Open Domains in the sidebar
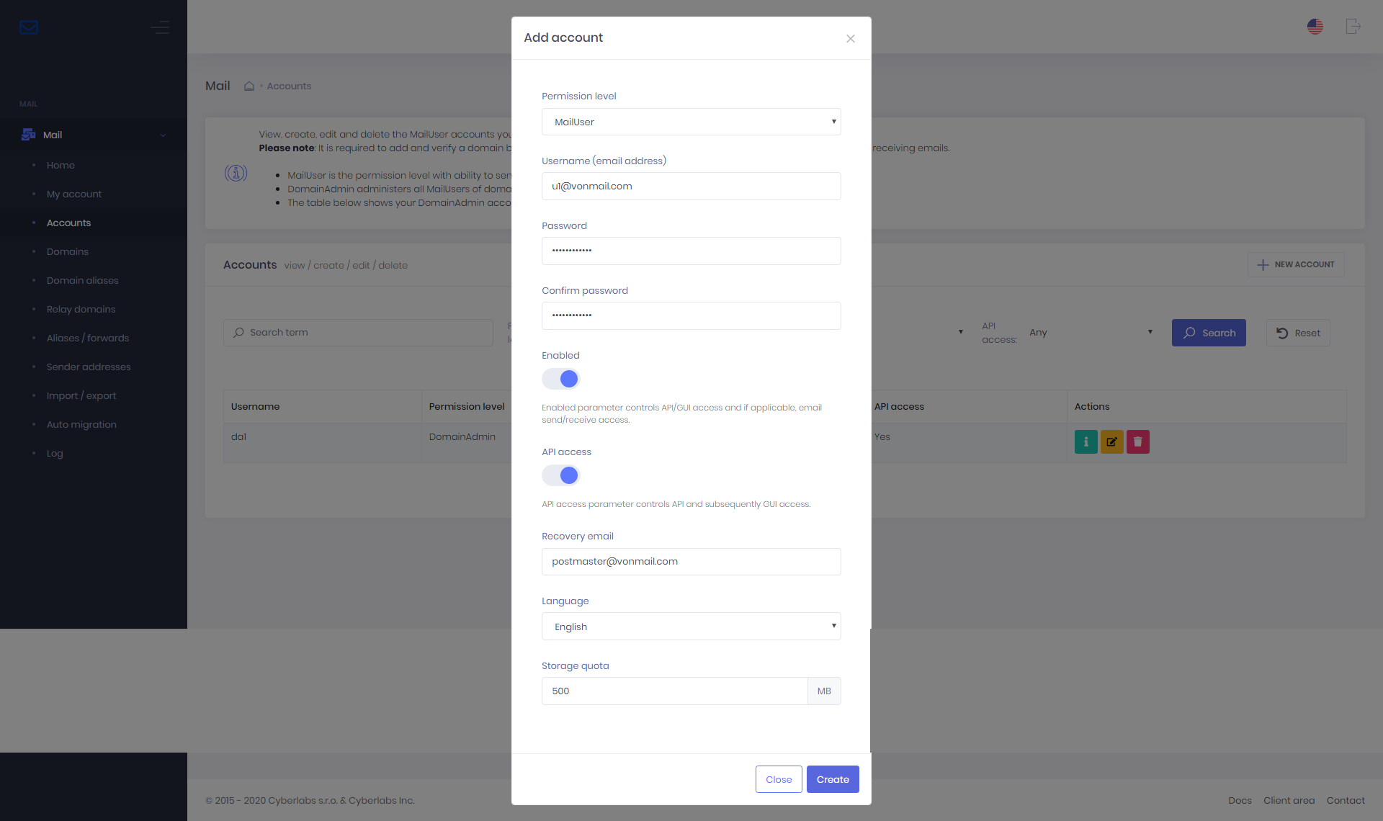This screenshot has height=821, width=1383. pyautogui.click(x=68, y=252)
